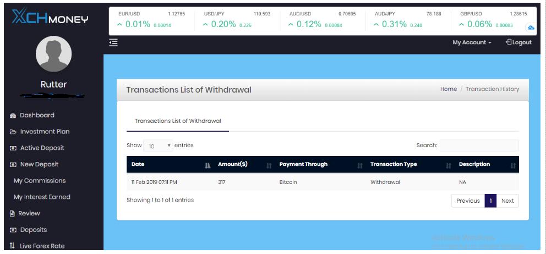
Task: Click the Rutter profile avatar
Action: click(53, 54)
